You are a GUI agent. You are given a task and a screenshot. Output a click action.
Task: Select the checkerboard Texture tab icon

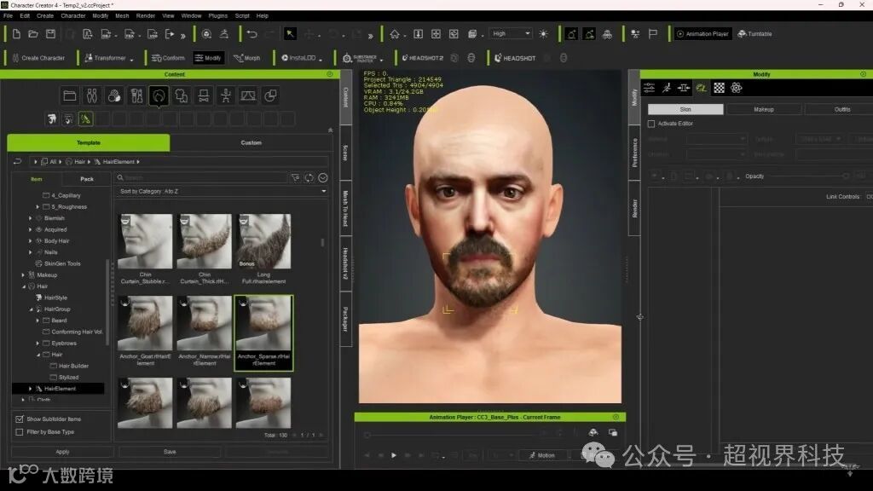(720, 88)
